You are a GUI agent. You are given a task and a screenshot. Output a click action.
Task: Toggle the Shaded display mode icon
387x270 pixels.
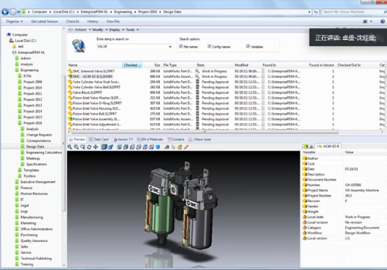(x=104, y=147)
